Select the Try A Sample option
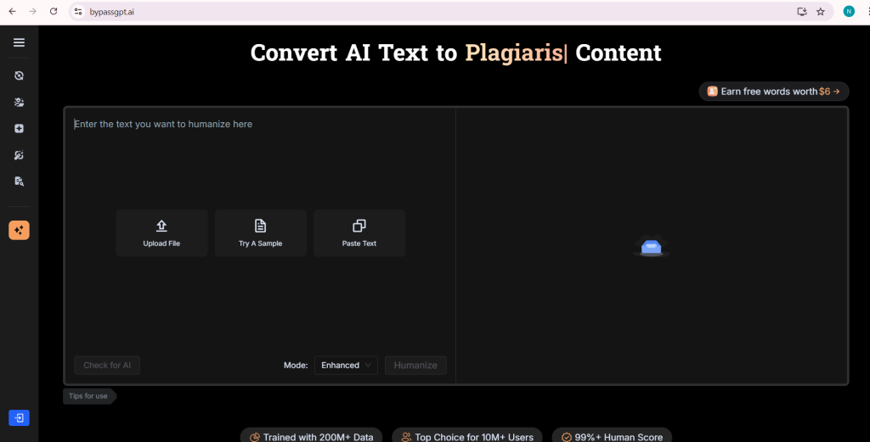870x442 pixels. [260, 233]
